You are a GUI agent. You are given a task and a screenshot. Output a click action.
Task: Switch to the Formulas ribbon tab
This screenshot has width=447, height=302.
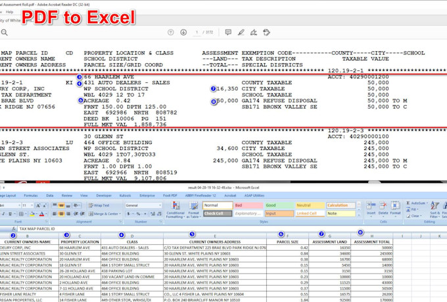point(30,195)
